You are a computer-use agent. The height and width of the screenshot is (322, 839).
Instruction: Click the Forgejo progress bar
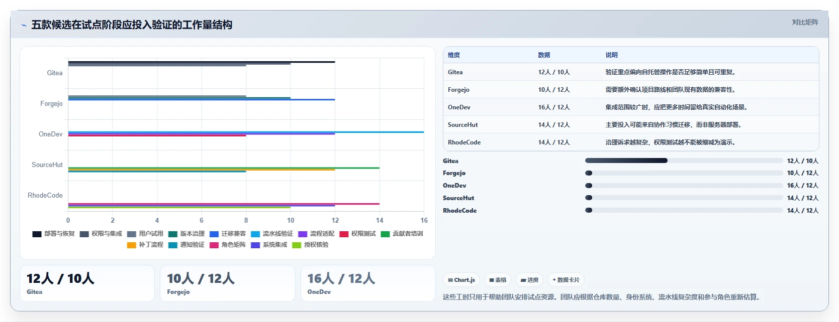[684, 173]
